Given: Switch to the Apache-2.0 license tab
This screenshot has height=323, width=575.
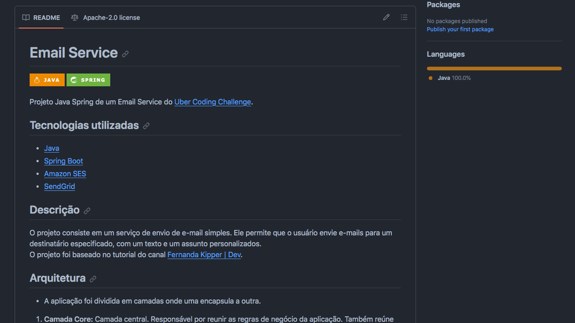Looking at the screenshot, I should 105,18.
